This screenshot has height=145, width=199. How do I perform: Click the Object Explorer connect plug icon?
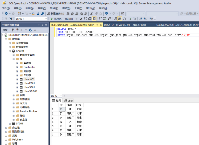[13, 30]
